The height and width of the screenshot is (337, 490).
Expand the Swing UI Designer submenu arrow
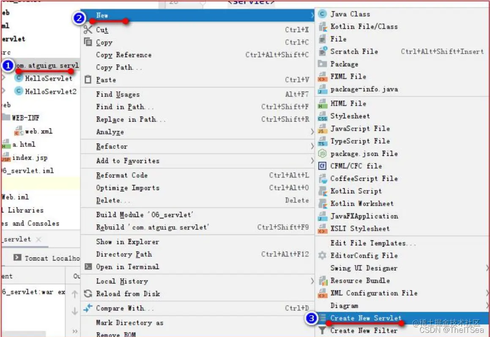pos(487,268)
